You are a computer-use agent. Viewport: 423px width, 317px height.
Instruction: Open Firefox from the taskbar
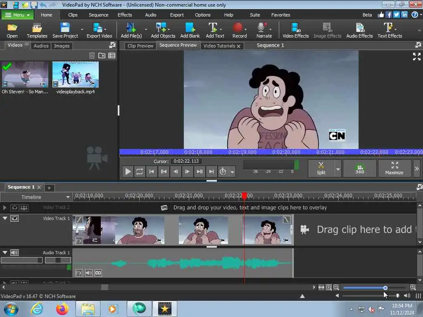coord(62,309)
